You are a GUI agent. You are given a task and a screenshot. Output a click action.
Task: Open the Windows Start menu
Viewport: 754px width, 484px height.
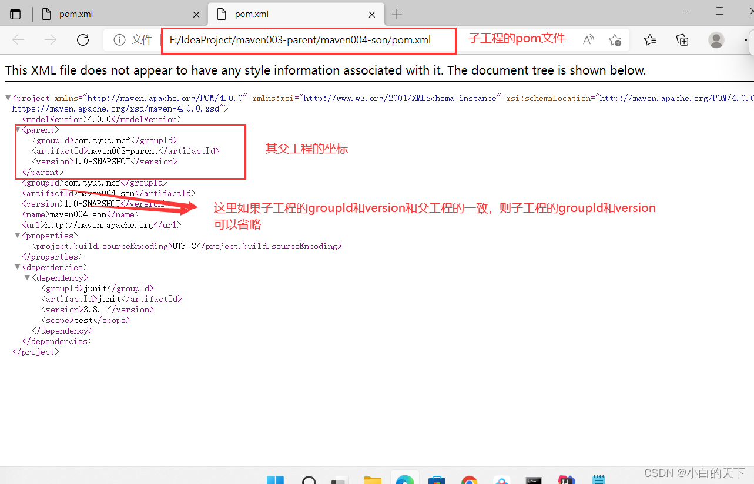(x=275, y=480)
